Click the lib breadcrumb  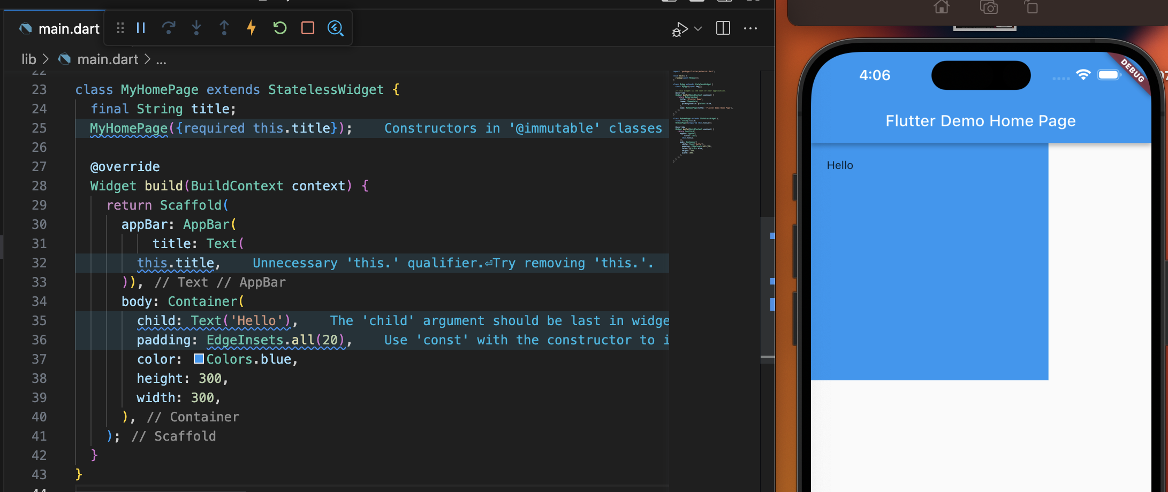point(29,59)
